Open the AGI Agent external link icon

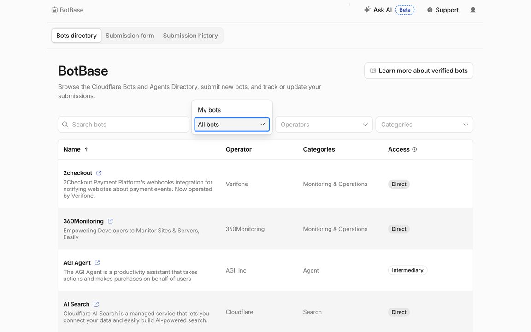point(98,262)
